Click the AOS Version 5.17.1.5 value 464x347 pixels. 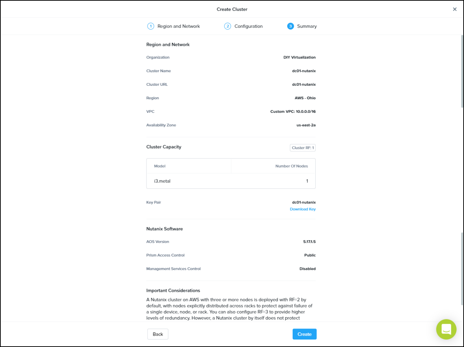pos(307,242)
